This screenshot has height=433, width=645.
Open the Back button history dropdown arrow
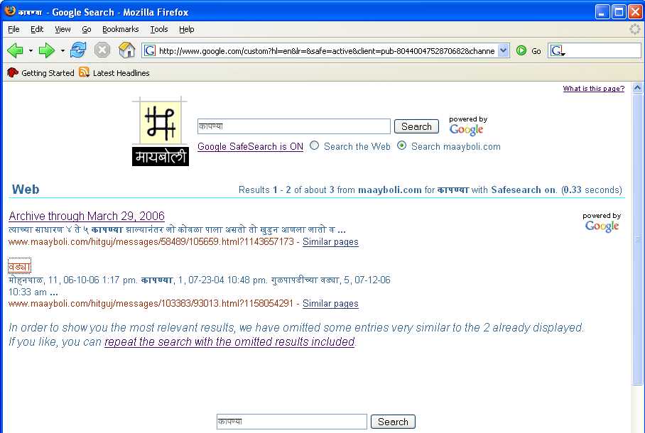point(31,51)
